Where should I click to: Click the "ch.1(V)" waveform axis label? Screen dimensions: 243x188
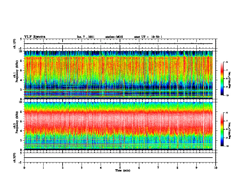(14, 44)
